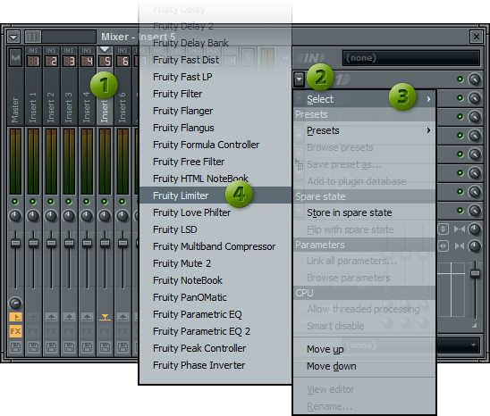Click Flip with spare state entry

(364, 229)
